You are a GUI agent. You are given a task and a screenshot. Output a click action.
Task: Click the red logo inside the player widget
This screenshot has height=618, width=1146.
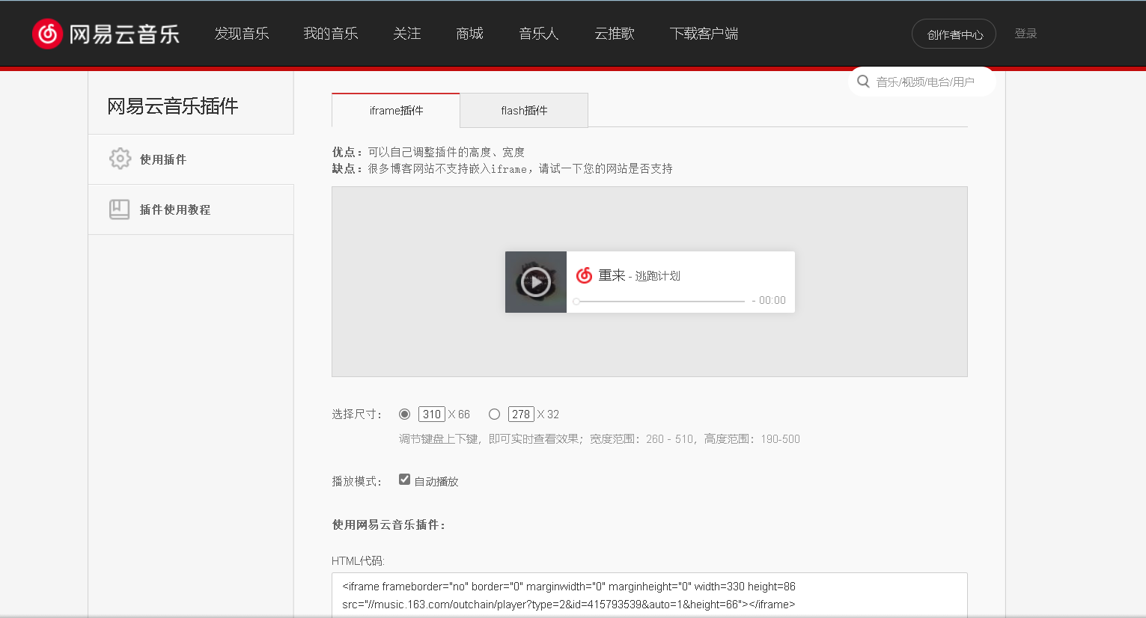coord(583,275)
